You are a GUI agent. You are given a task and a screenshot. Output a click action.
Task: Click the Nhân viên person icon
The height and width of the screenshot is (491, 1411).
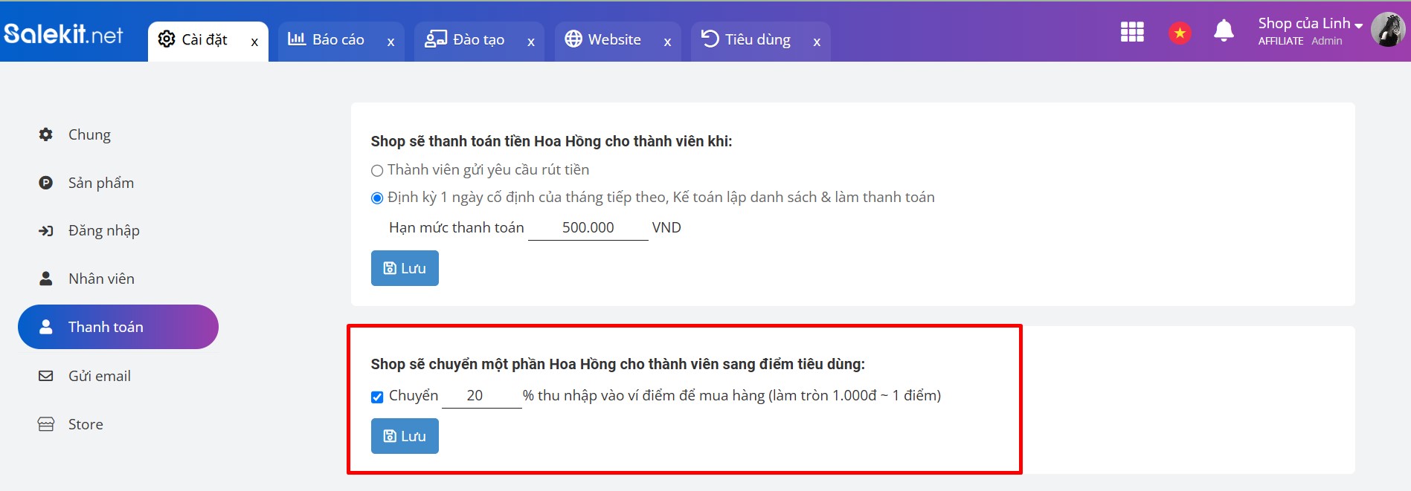(x=46, y=279)
